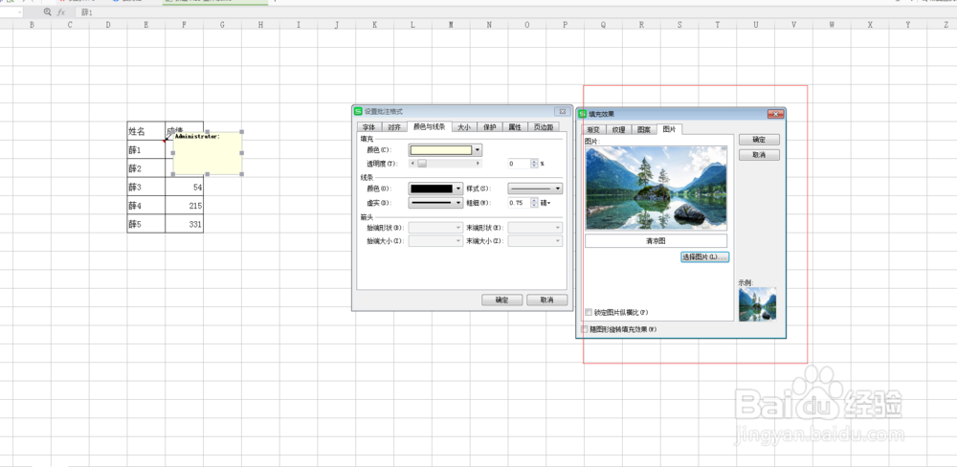Click the pale yellow fill color swatch
This screenshot has height=467, width=957.
coord(440,149)
